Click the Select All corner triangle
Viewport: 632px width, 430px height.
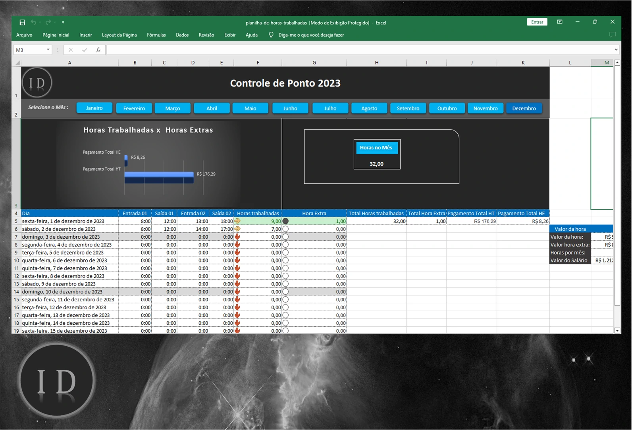pos(17,63)
